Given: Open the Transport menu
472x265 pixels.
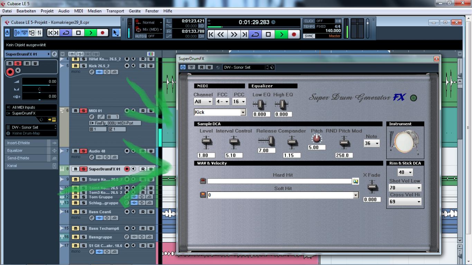Looking at the screenshot, I should coord(115,11).
